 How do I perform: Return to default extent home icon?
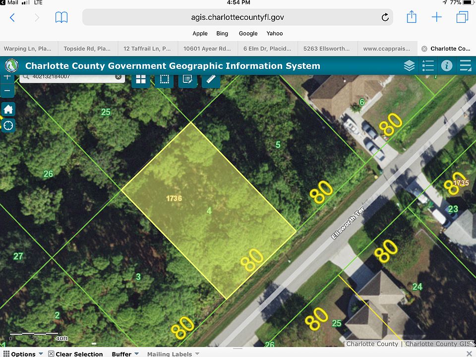click(8, 109)
